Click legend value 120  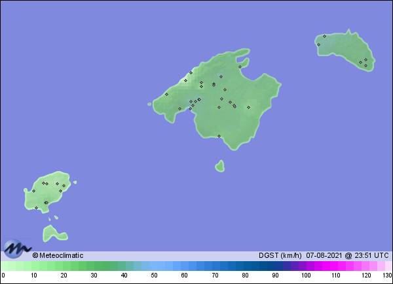click(x=366, y=276)
